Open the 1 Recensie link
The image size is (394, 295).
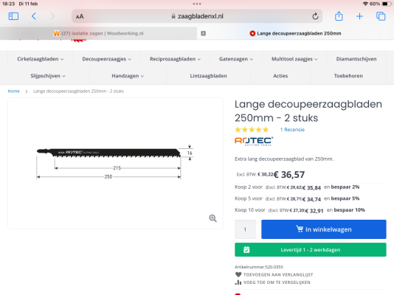point(292,130)
